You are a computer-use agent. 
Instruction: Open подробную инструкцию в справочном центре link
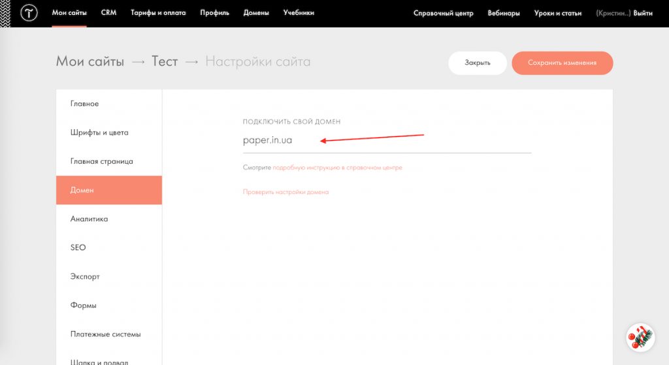[337, 168]
